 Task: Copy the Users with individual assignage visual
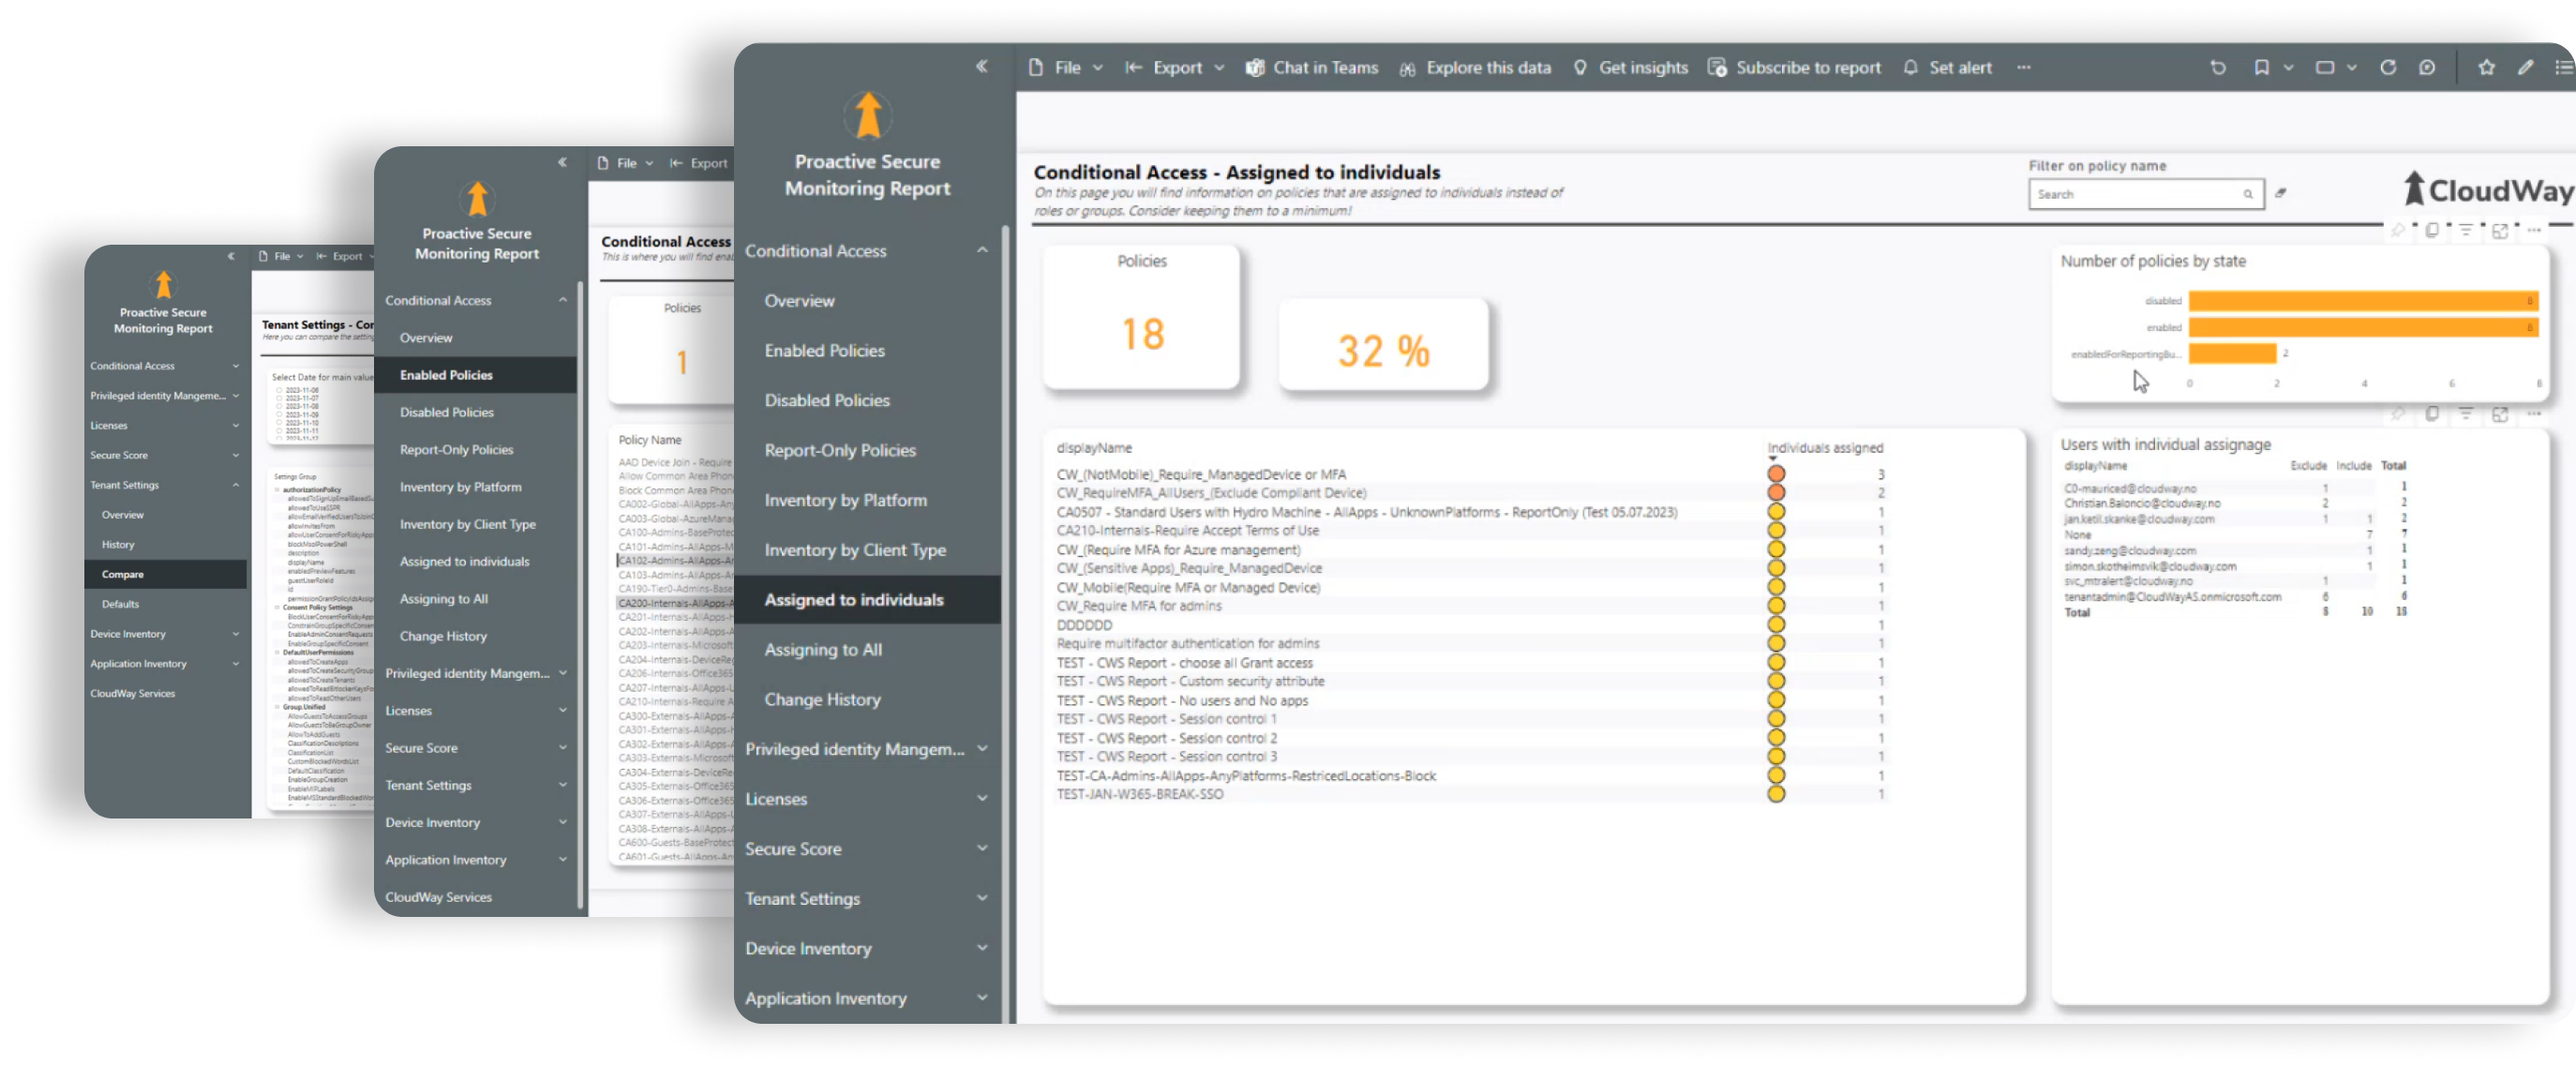coord(2431,414)
